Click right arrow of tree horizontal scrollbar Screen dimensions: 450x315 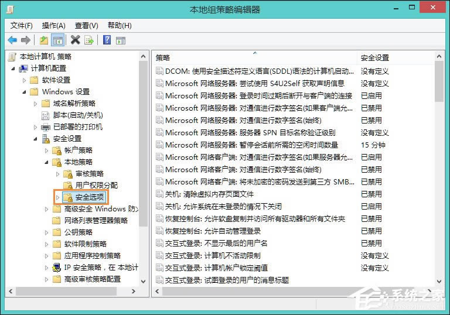133,291
